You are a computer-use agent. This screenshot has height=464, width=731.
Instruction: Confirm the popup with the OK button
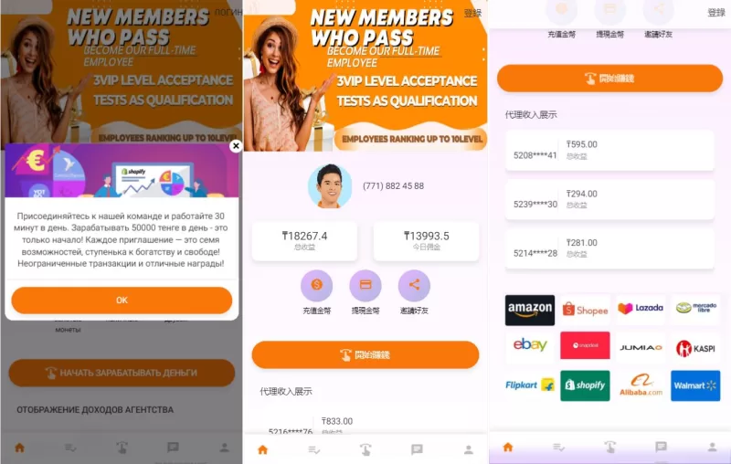coord(122,300)
